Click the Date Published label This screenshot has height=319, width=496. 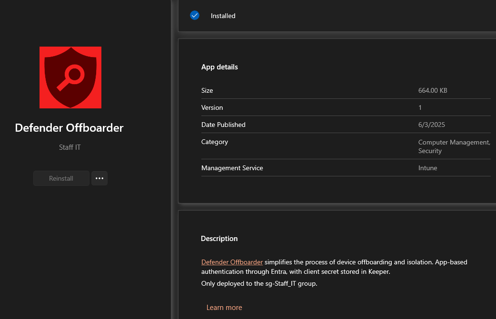click(x=223, y=125)
